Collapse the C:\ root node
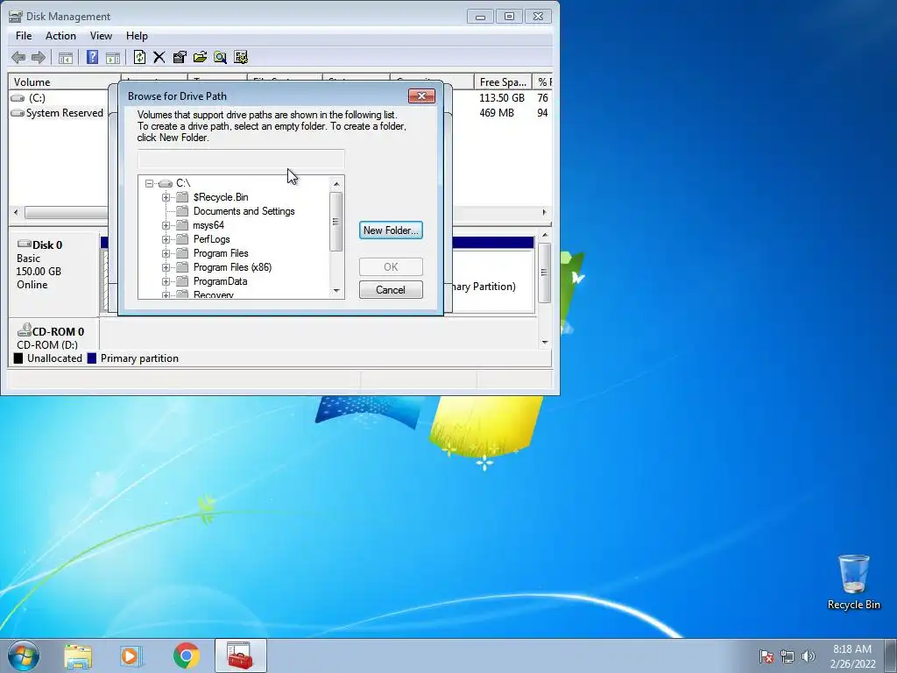This screenshot has height=673, width=897. [149, 183]
